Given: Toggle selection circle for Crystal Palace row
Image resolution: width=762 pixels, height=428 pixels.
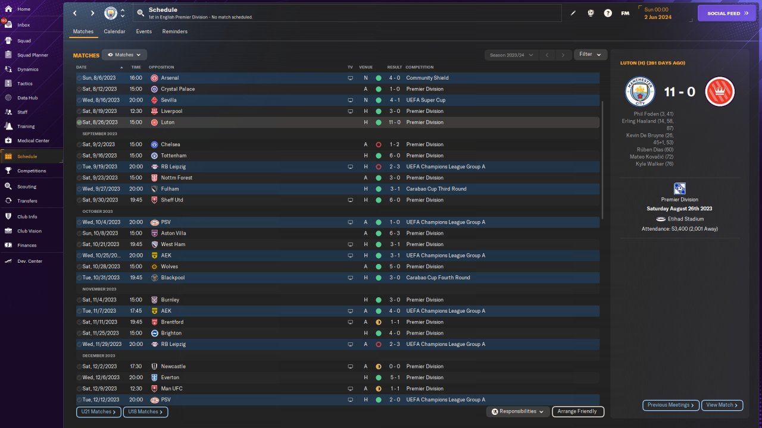Looking at the screenshot, I should 79,89.
